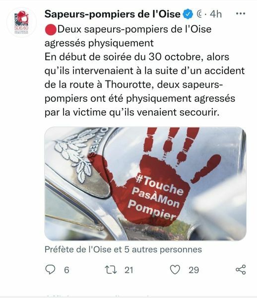Image resolution: width=257 pixels, height=298 pixels.
Task: Click the tweet text about Thourotte accident
Action: (144, 84)
